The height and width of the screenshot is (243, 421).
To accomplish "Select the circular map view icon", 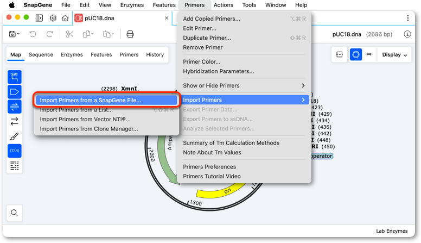I will pyautogui.click(x=356, y=54).
